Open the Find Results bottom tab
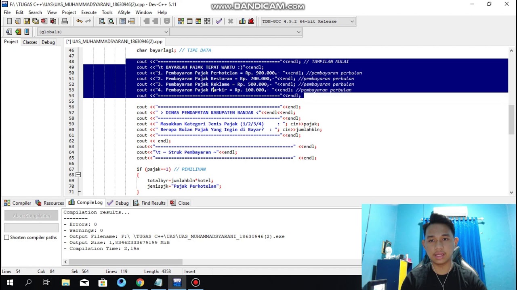 tap(149, 203)
